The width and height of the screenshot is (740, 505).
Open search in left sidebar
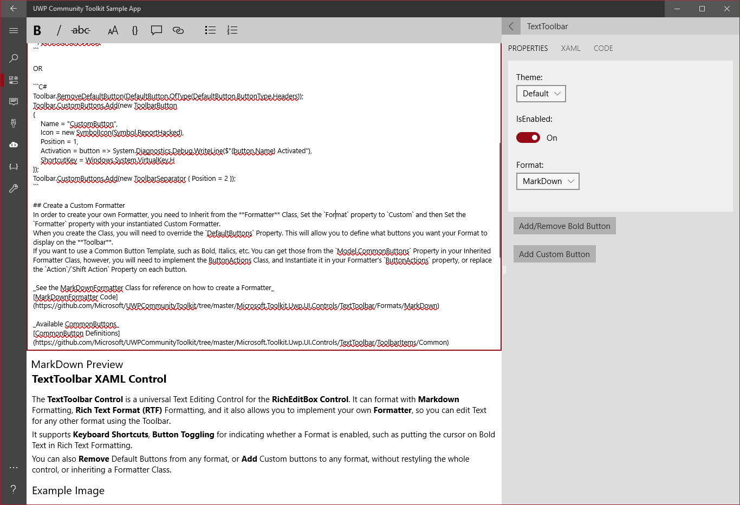(x=14, y=58)
